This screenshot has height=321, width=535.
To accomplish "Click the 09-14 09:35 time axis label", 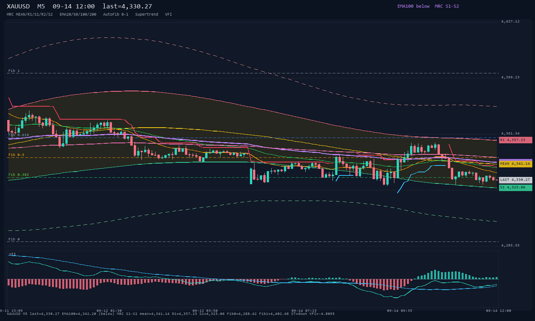I will pyautogui.click(x=400, y=311).
